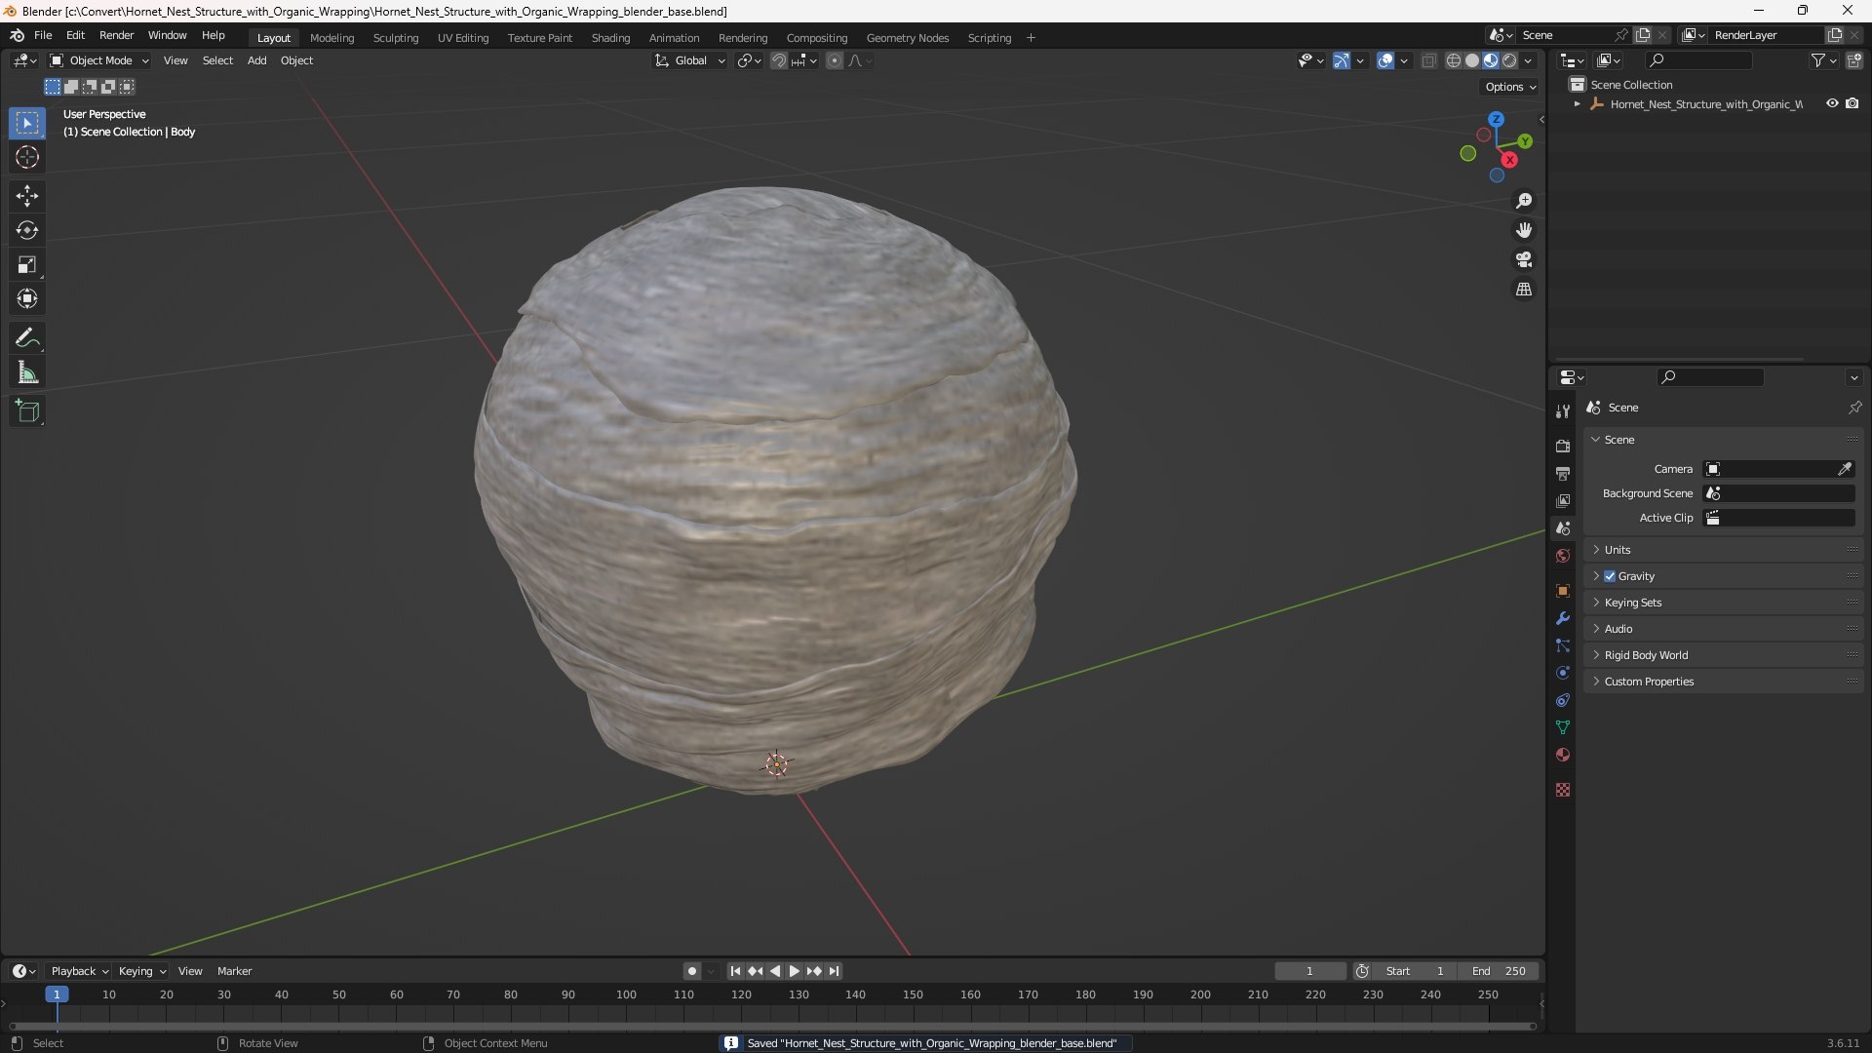
Task: Enable the Gravity checkbox
Action: 1610,576
